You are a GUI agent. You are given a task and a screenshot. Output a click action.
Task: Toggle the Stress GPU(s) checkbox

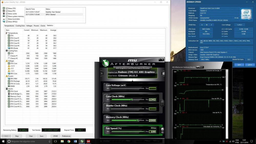[x=7, y=21]
